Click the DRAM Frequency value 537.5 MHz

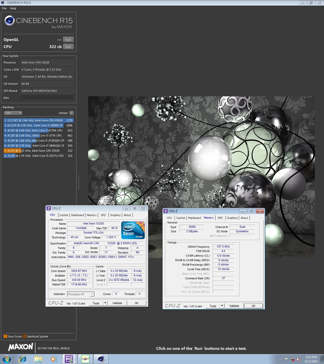click(223, 246)
